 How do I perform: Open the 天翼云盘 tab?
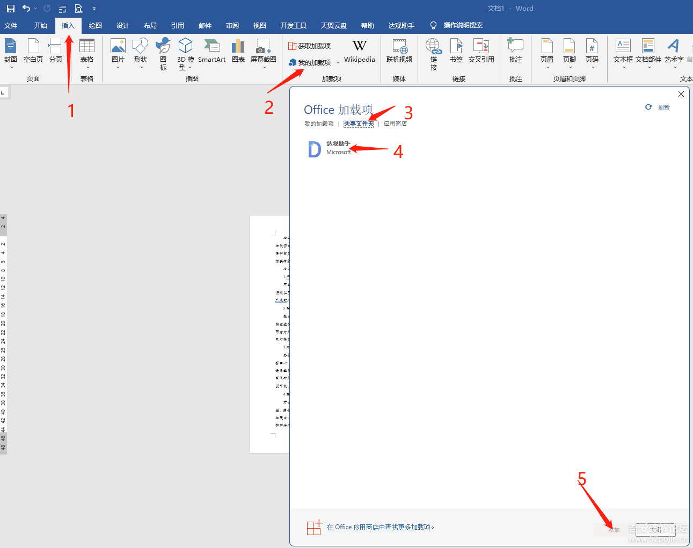(x=334, y=26)
